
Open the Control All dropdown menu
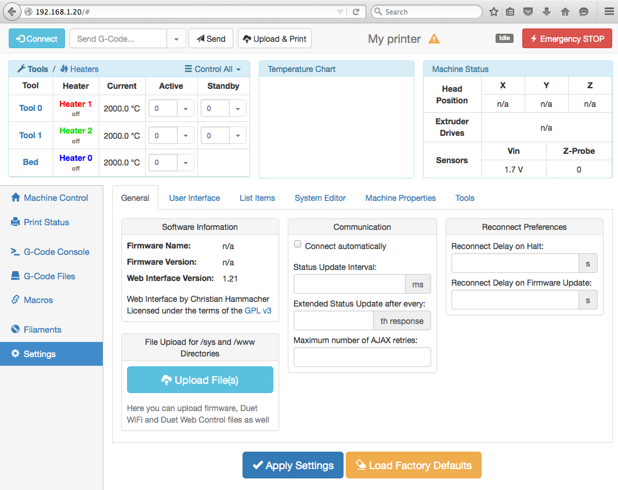[212, 69]
